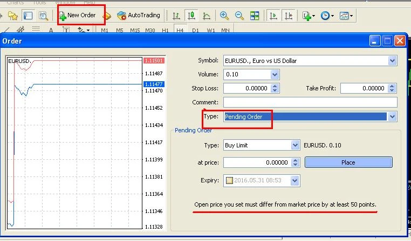Click the zoom out magnifier icon
Viewport: 411px width, 241px height.
[x=239, y=16]
